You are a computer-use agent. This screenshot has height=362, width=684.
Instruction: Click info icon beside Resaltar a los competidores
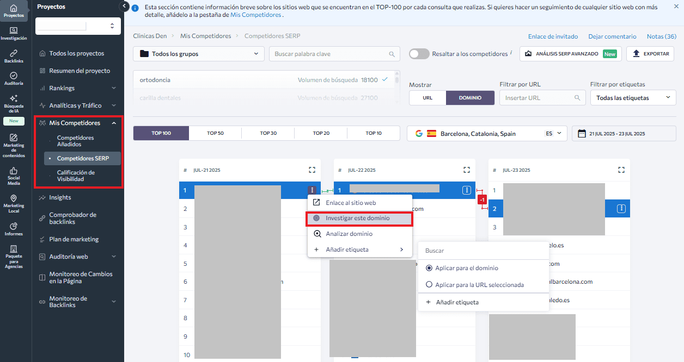pyautogui.click(x=511, y=53)
